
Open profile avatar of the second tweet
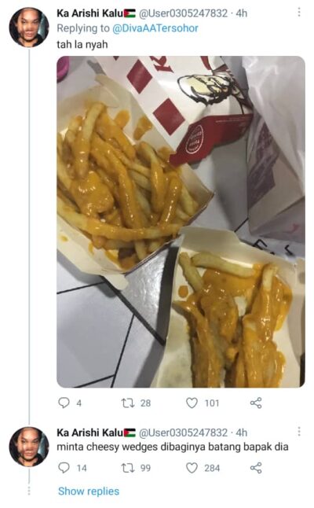pyautogui.click(x=29, y=447)
